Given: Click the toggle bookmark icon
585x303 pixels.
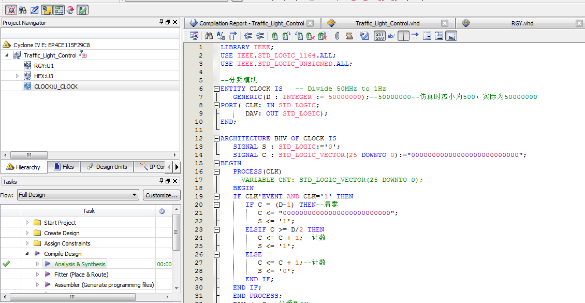Looking at the screenshot, I should (275, 36).
